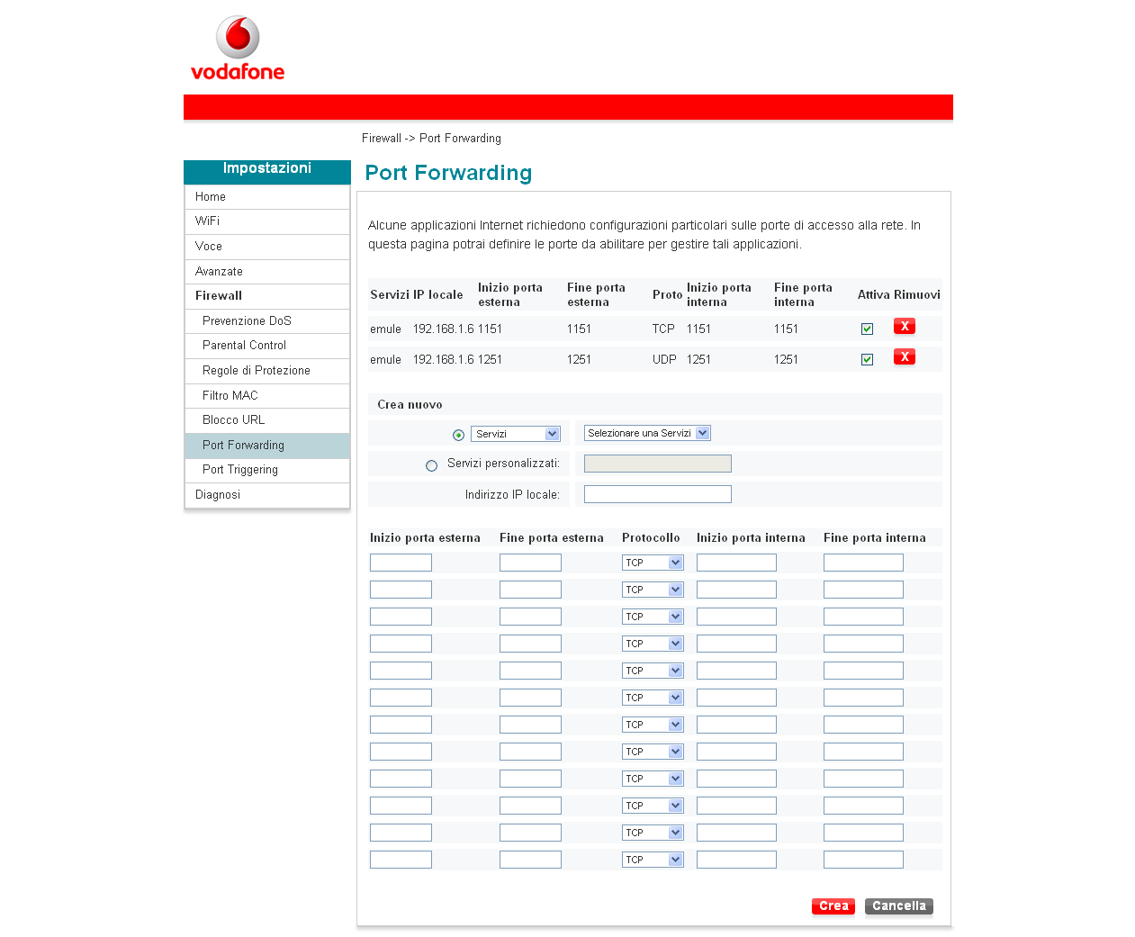Open the Protocollo dropdown in the first row

tap(653, 563)
